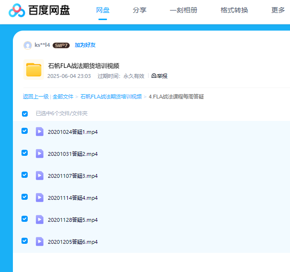The height and width of the screenshot is (272, 290).
Task: Uncheck 20201107答疑3.mp4 checkbox
Action: (x=25, y=175)
